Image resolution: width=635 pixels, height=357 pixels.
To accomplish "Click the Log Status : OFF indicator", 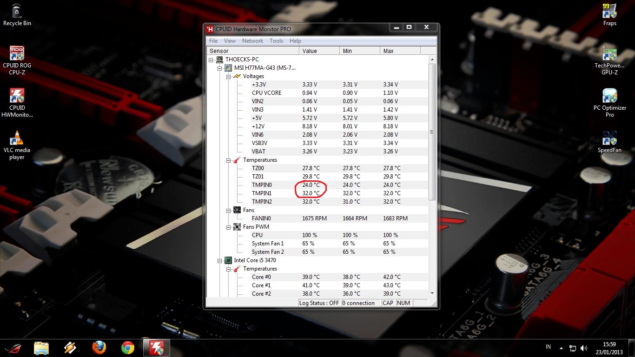I will click(319, 303).
